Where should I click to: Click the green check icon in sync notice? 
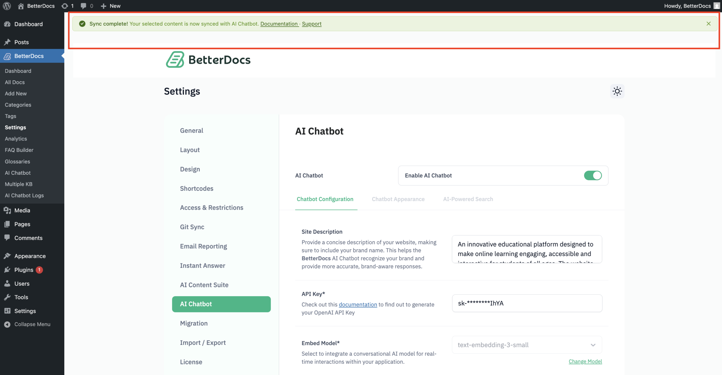pyautogui.click(x=82, y=24)
